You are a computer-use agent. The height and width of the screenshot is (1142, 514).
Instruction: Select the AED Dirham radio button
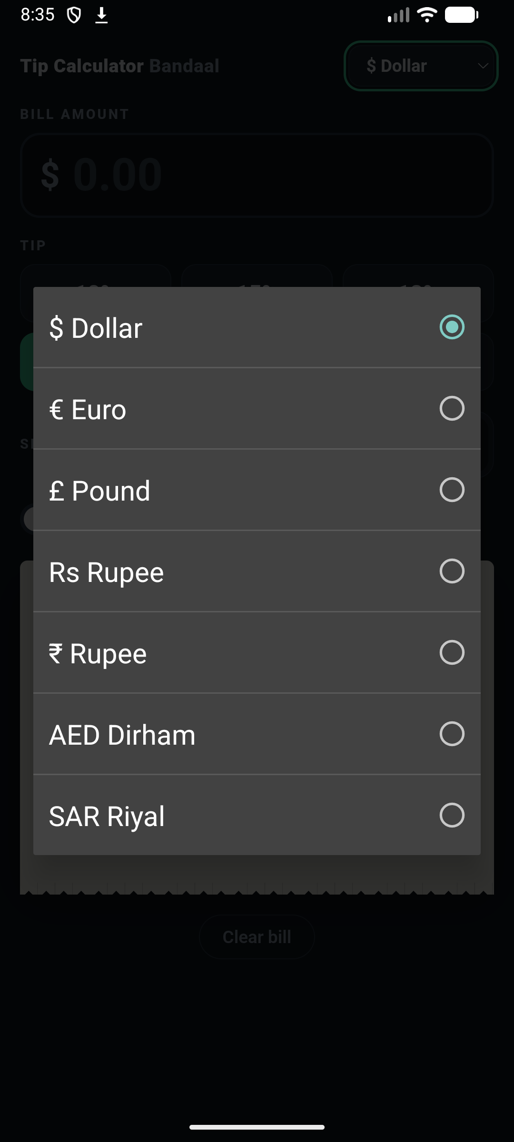coord(452,734)
